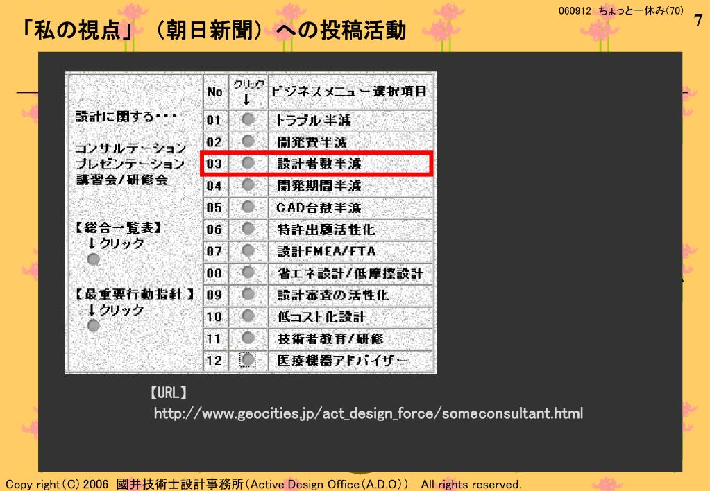Image resolution: width=710 pixels, height=491 pixels.
Task: Click the 特許出願活性化 menu text
Action: click(x=326, y=230)
